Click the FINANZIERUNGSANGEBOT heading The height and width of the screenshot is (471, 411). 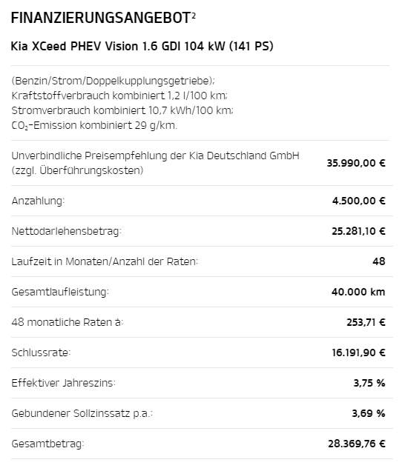pyautogui.click(x=101, y=18)
